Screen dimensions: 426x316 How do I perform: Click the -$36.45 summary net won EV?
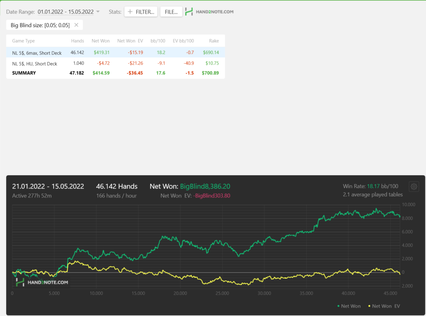[x=135, y=73]
